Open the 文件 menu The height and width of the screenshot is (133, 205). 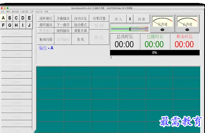coord(2,12)
